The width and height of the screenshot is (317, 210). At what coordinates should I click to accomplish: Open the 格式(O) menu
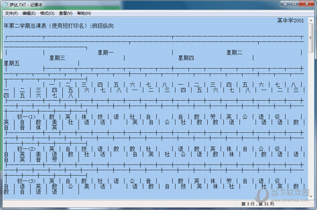pyautogui.click(x=47, y=14)
